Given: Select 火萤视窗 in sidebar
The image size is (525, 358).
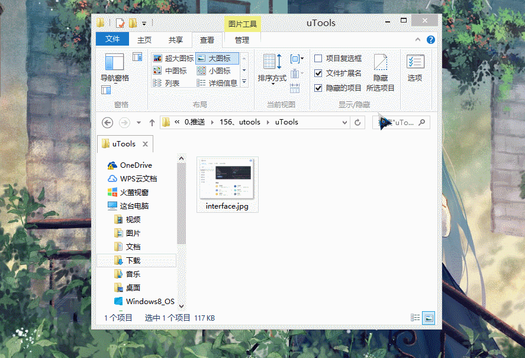Looking at the screenshot, I should click(128, 193).
